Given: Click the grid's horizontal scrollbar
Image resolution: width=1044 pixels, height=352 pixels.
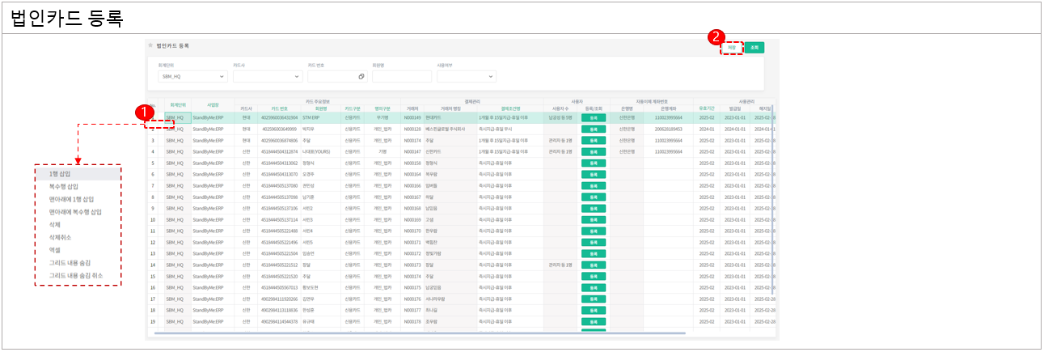Looking at the screenshot, I should pyautogui.click(x=421, y=333).
